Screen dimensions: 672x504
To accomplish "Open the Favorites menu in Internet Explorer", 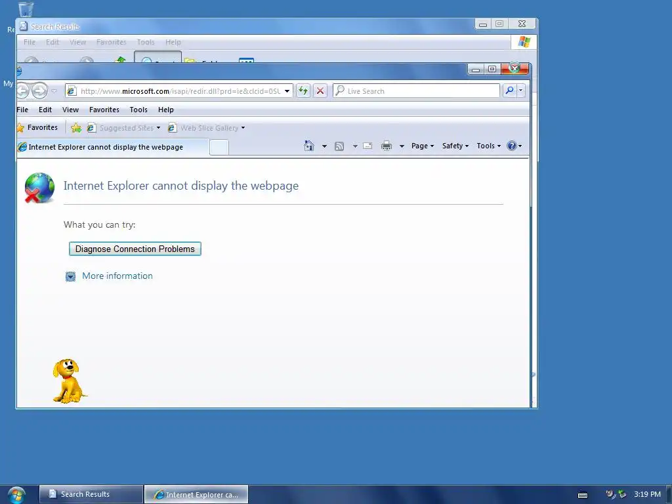I will click(x=104, y=110).
